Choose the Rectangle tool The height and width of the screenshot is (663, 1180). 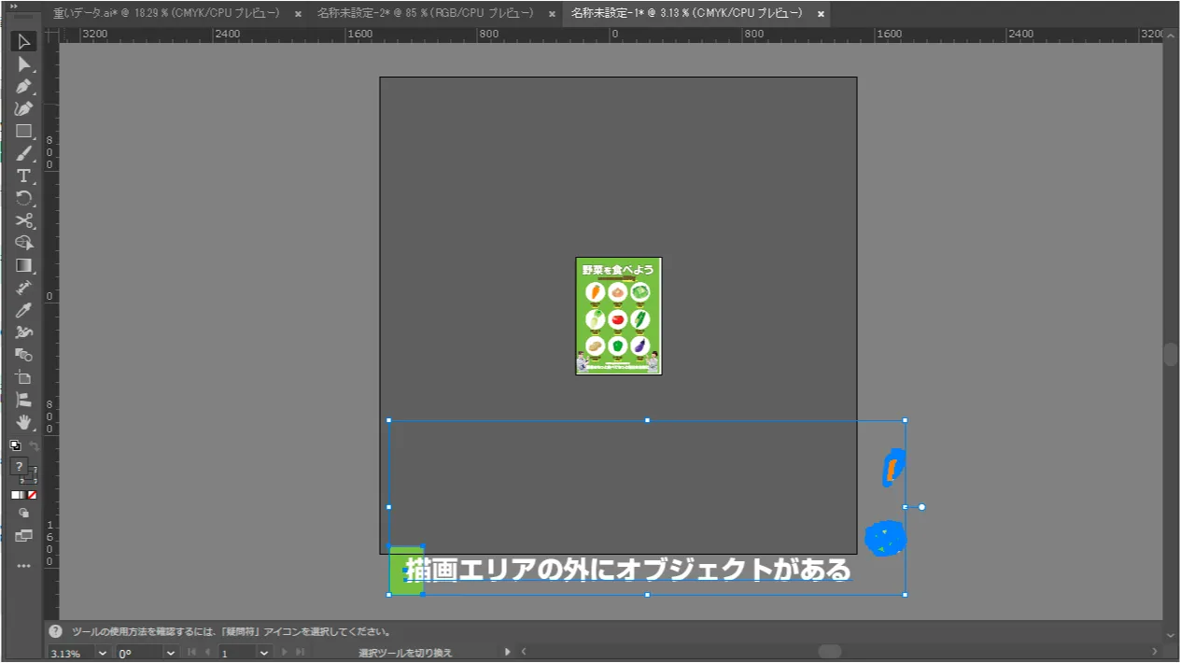tap(24, 131)
